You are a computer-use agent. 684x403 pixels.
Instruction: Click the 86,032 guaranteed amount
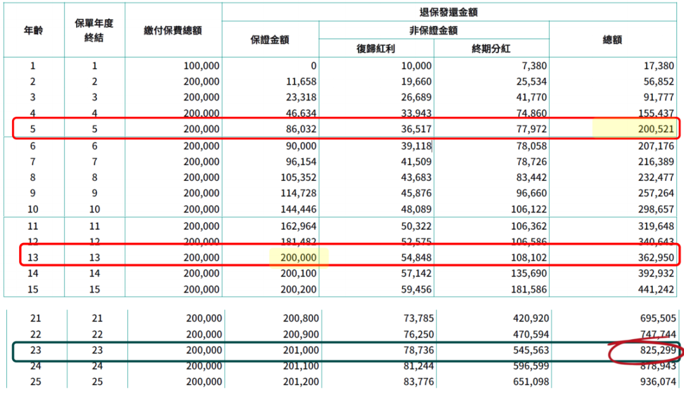coord(301,129)
